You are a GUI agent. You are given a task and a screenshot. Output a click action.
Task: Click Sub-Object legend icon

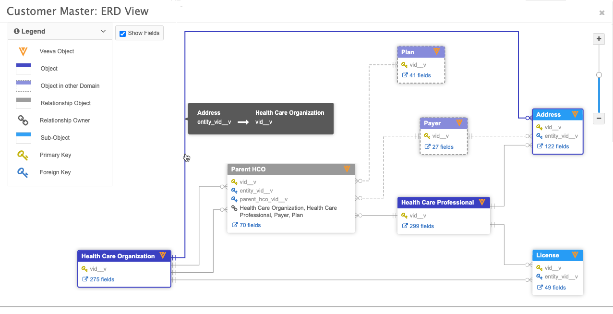[24, 138]
